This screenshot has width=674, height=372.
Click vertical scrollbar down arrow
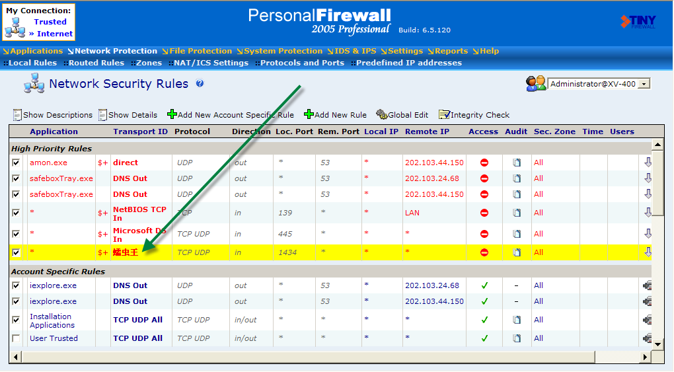tap(657, 344)
